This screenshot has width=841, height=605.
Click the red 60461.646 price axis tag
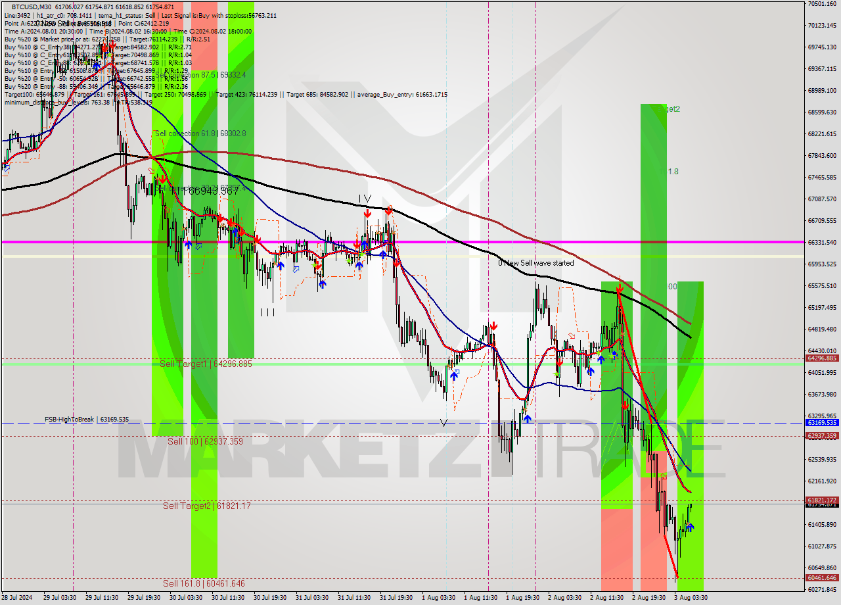tap(822, 577)
